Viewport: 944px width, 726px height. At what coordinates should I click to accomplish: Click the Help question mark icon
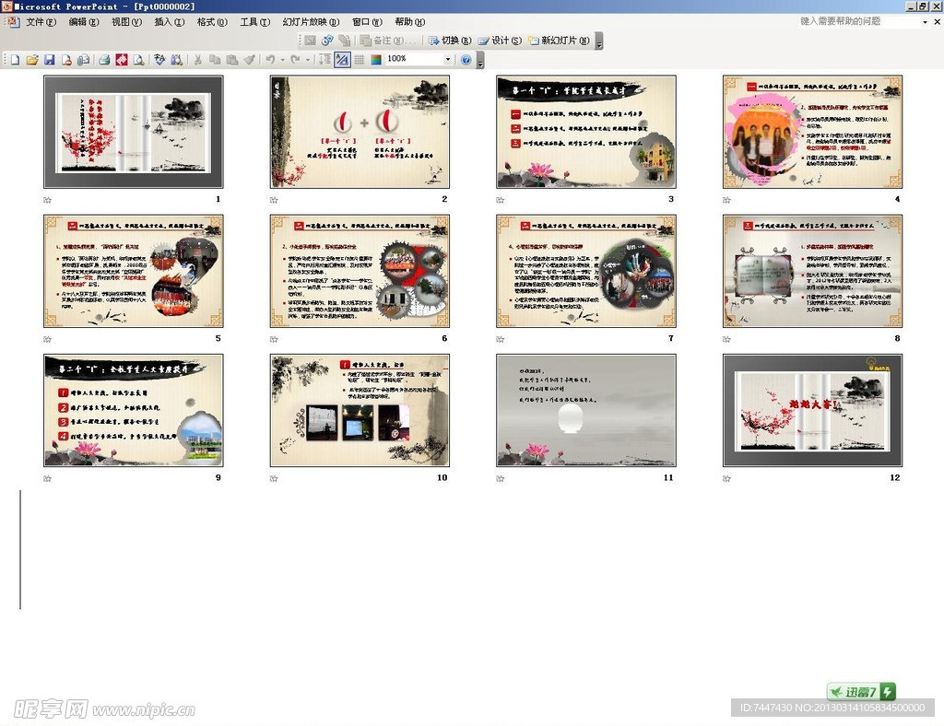[x=466, y=60]
